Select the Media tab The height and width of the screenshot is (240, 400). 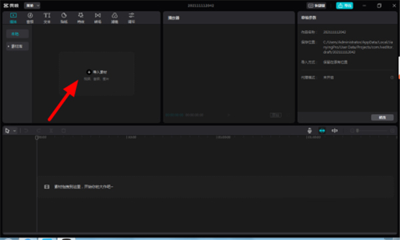click(x=13, y=18)
